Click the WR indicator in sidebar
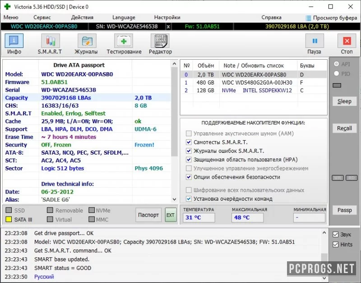Screen dimensions: 361x283 pos(338,178)
